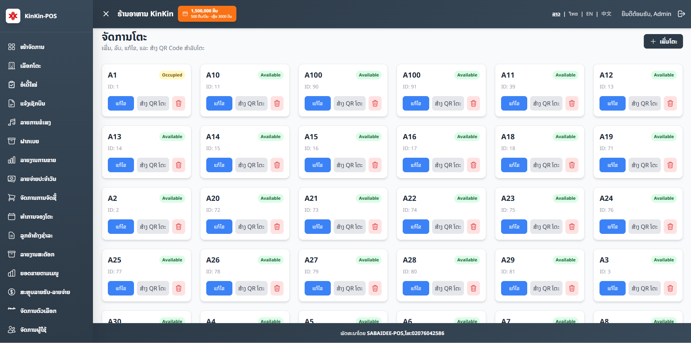The height and width of the screenshot is (343, 691).
Task: Click the blue edit button on A10
Action: click(219, 103)
